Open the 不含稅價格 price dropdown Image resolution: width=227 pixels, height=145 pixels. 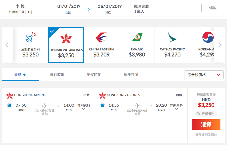point(204,75)
